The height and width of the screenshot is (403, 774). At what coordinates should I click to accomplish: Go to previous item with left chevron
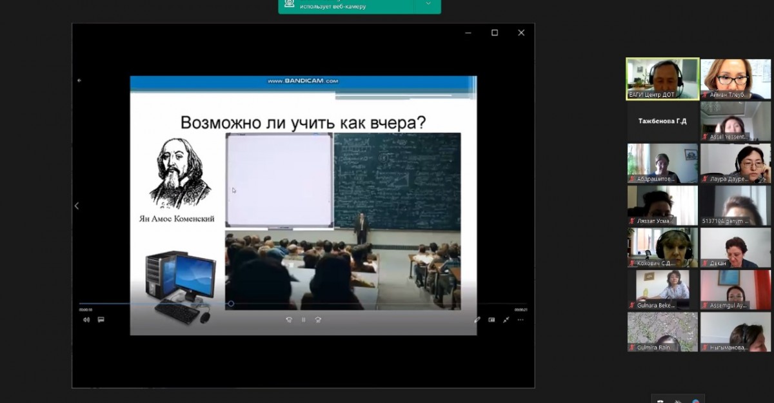pyautogui.click(x=77, y=206)
